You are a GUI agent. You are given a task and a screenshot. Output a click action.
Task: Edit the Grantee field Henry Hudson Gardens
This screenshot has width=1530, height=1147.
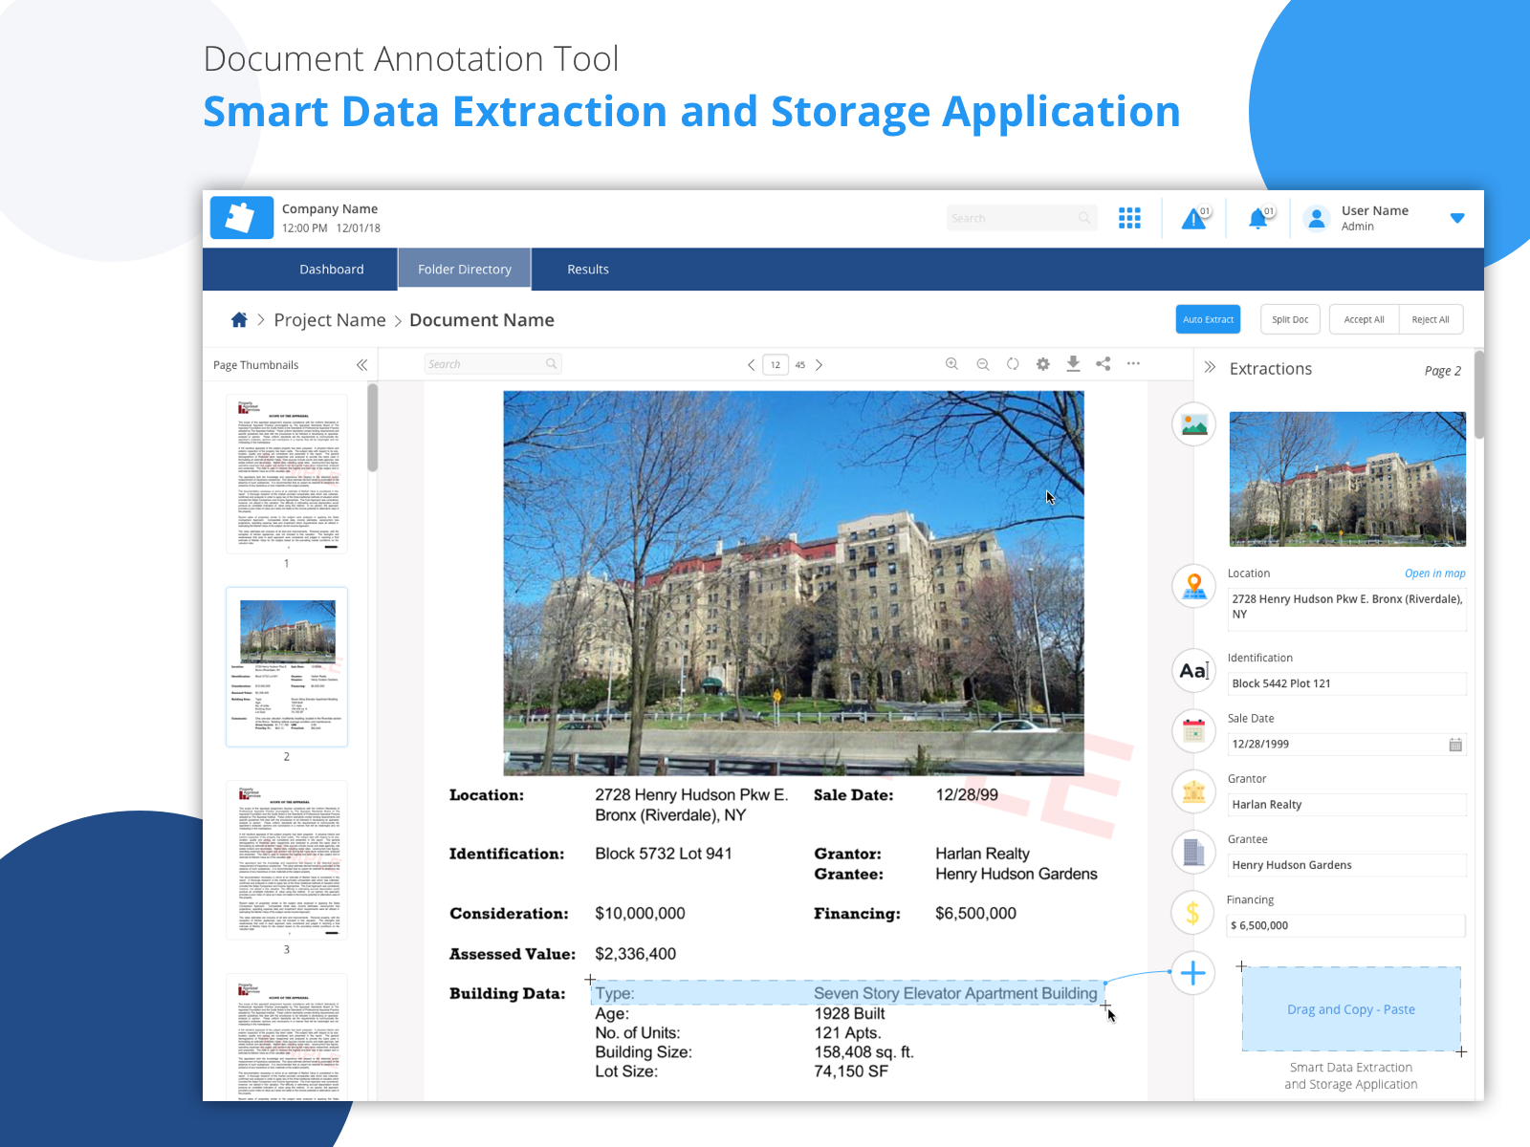(1346, 865)
